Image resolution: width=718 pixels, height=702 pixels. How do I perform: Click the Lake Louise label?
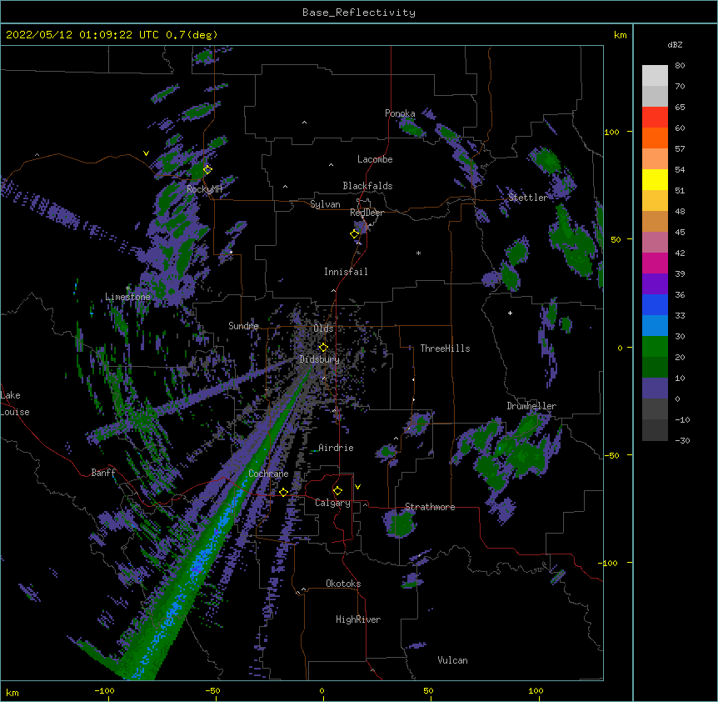pyautogui.click(x=15, y=404)
